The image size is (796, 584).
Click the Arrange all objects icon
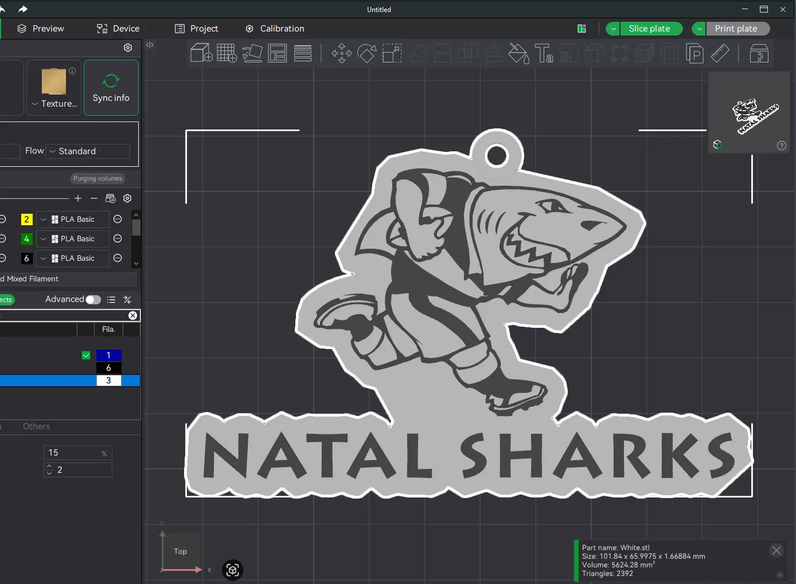click(278, 53)
